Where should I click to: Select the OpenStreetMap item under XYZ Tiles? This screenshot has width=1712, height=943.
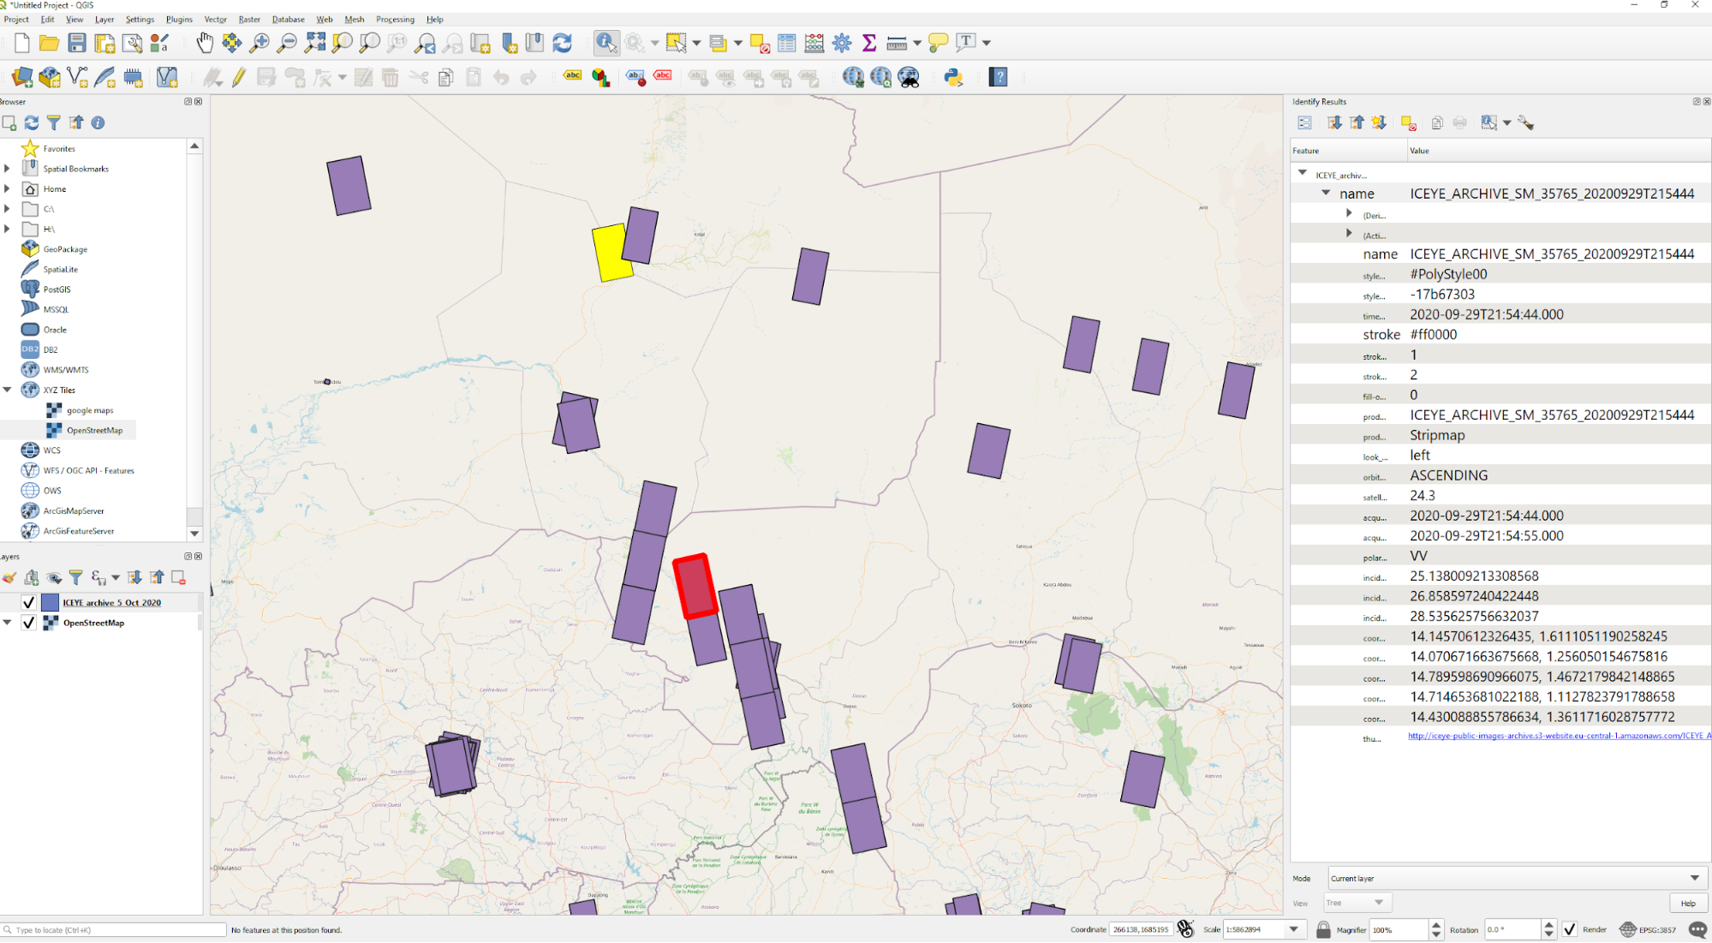tap(94, 430)
